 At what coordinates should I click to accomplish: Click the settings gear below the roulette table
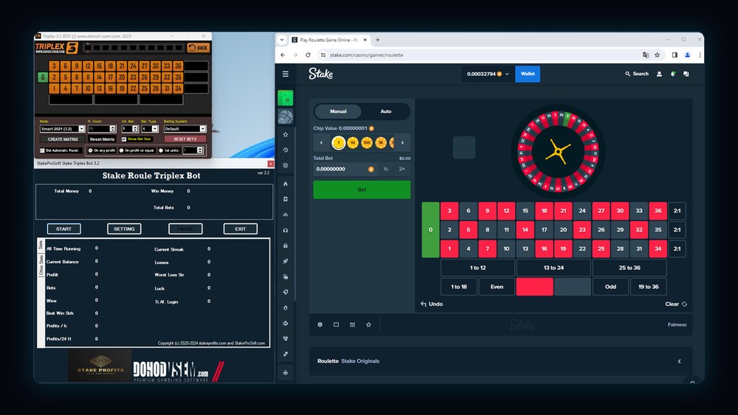pyautogui.click(x=320, y=324)
